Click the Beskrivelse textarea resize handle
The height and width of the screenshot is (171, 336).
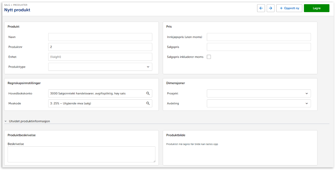[154, 161]
